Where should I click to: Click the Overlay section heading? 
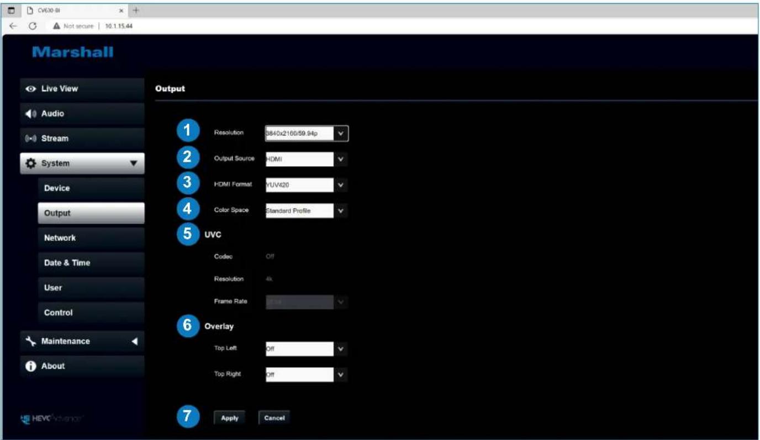click(219, 326)
